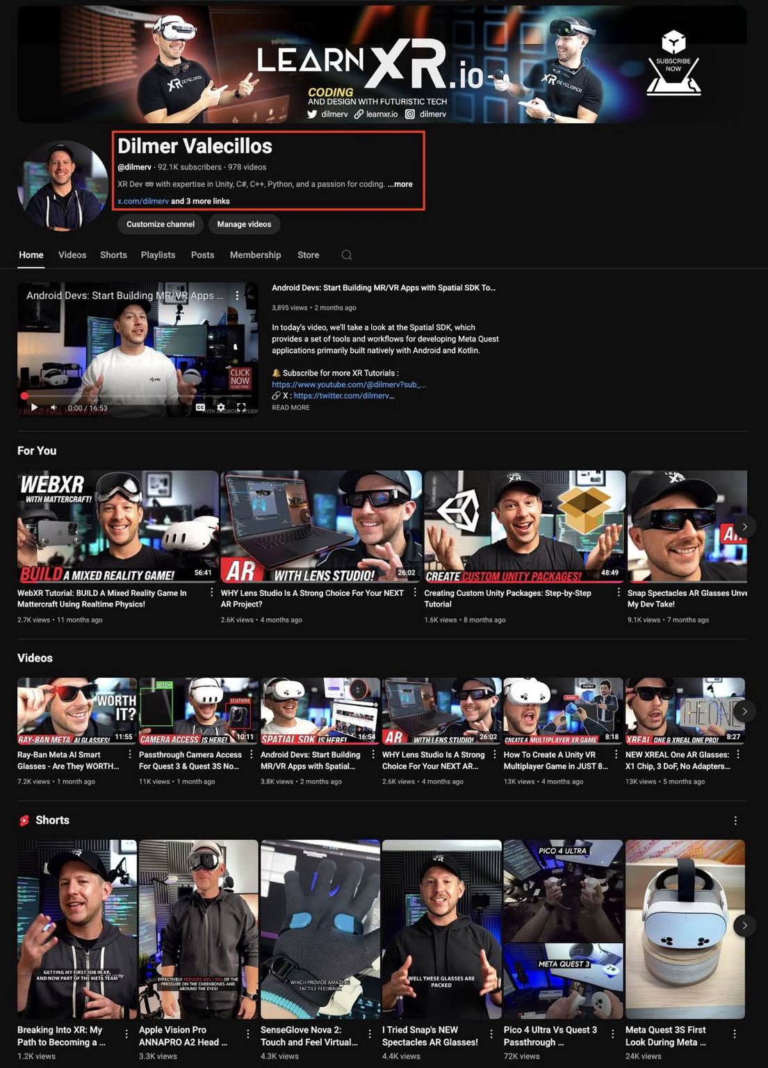Open options menu for WebXR Tutorial video
This screenshot has width=768, height=1068.
click(x=211, y=592)
